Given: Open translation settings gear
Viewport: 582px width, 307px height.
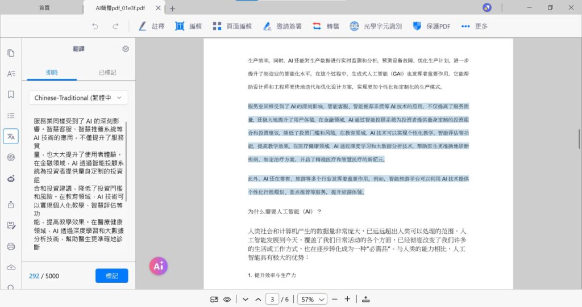Looking at the screenshot, I should coord(126,49).
